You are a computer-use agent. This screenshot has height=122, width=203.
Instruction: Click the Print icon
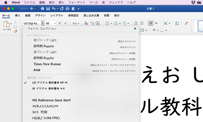[x=67, y=9]
